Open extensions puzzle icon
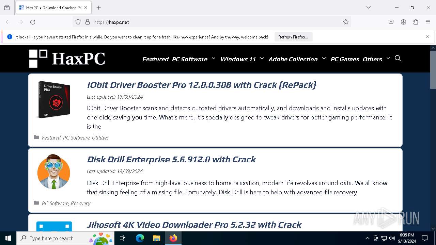This screenshot has height=245, width=436. pyautogui.click(x=416, y=22)
